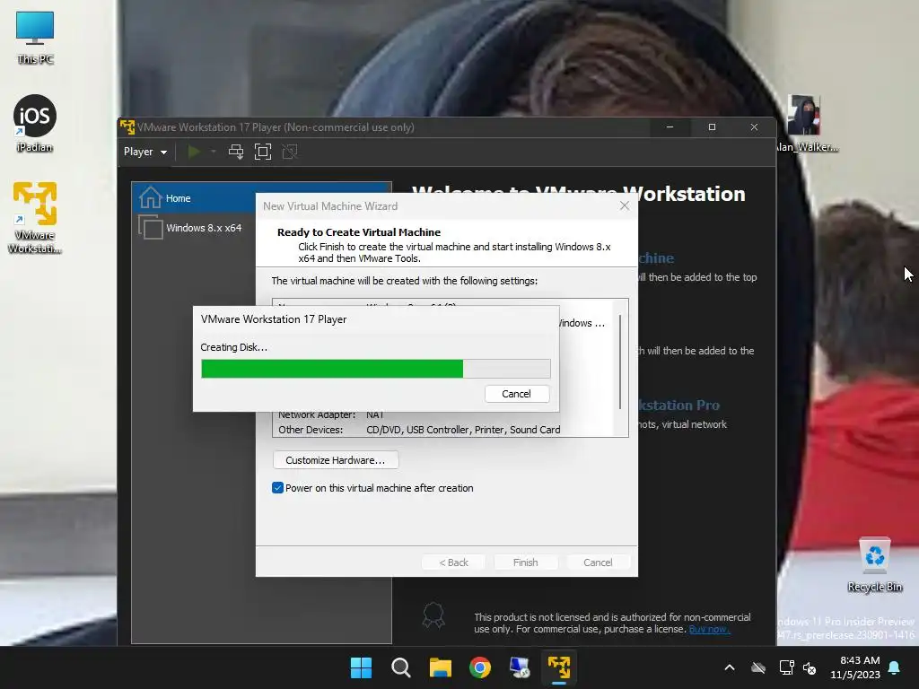
Task: Expand the power options arrow beside play
Action: tap(214, 152)
